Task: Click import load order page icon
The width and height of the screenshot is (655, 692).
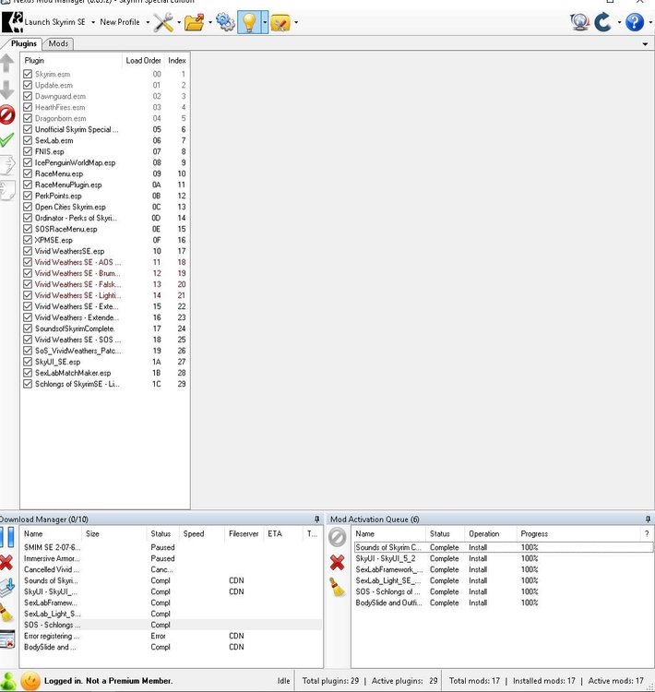Action: [x=7, y=190]
